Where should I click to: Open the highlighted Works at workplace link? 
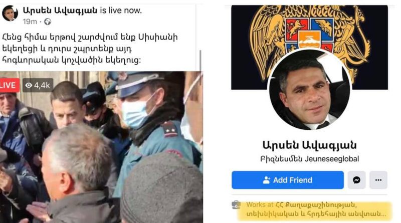(x=315, y=209)
